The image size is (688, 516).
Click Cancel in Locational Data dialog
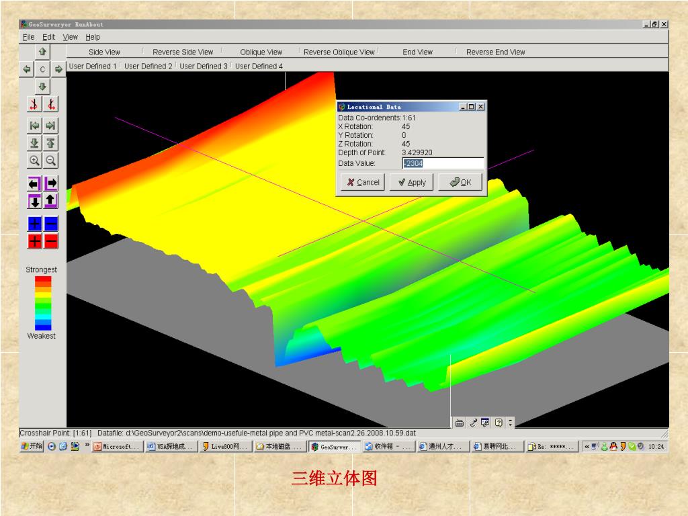pyautogui.click(x=363, y=182)
